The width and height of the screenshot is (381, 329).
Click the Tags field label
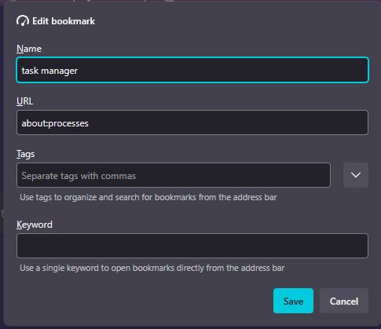[x=26, y=154]
